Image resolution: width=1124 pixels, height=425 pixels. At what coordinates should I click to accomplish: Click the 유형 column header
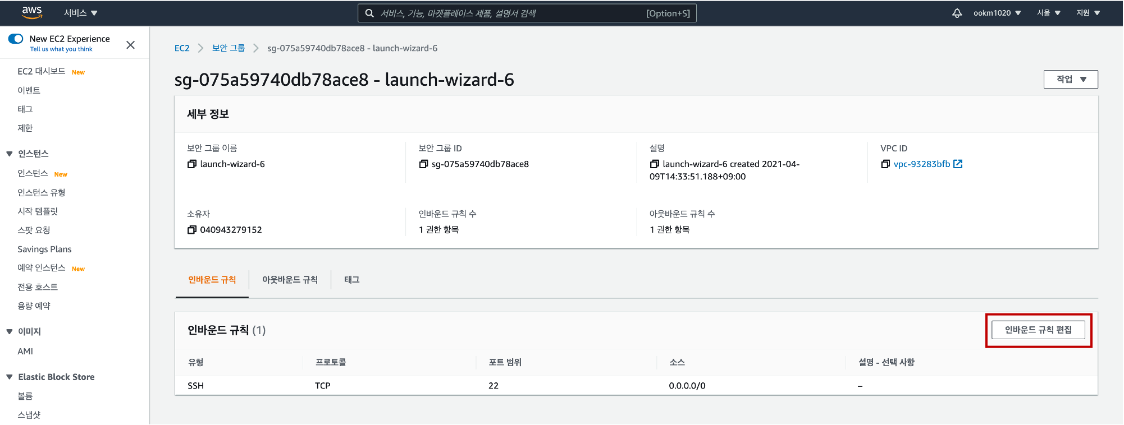pos(196,362)
